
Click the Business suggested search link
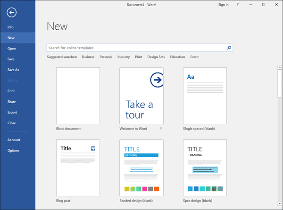(x=88, y=57)
